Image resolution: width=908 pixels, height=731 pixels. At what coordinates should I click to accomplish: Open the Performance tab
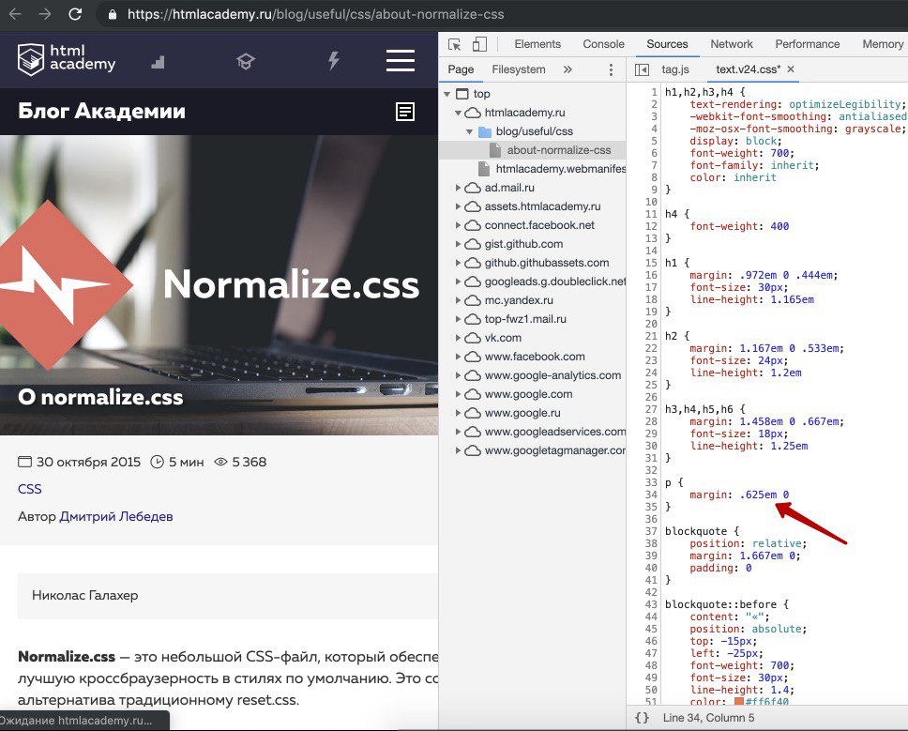[x=808, y=44]
